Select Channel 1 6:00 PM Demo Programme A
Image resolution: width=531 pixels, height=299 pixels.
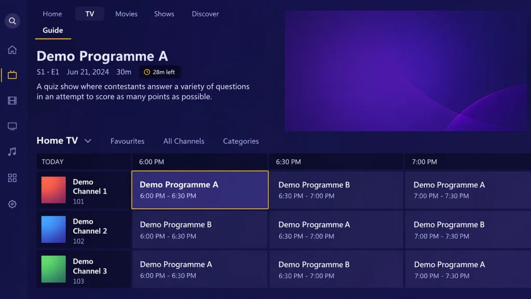[200, 190]
